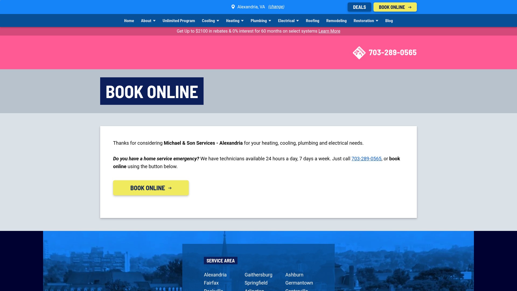Open the Roofing menu item
Viewport: 517px width, 291px height.
point(313,21)
